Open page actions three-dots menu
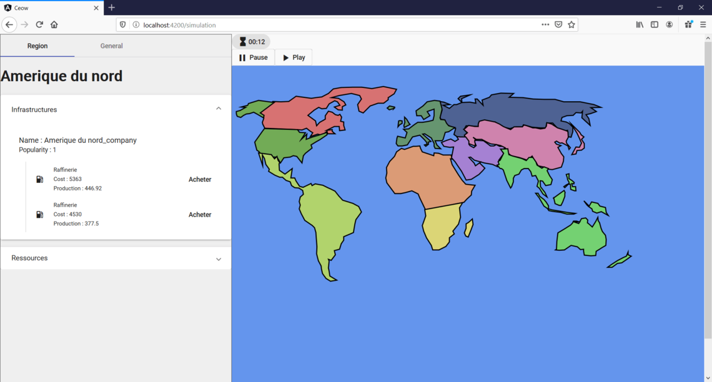The height and width of the screenshot is (382, 712). click(x=545, y=25)
